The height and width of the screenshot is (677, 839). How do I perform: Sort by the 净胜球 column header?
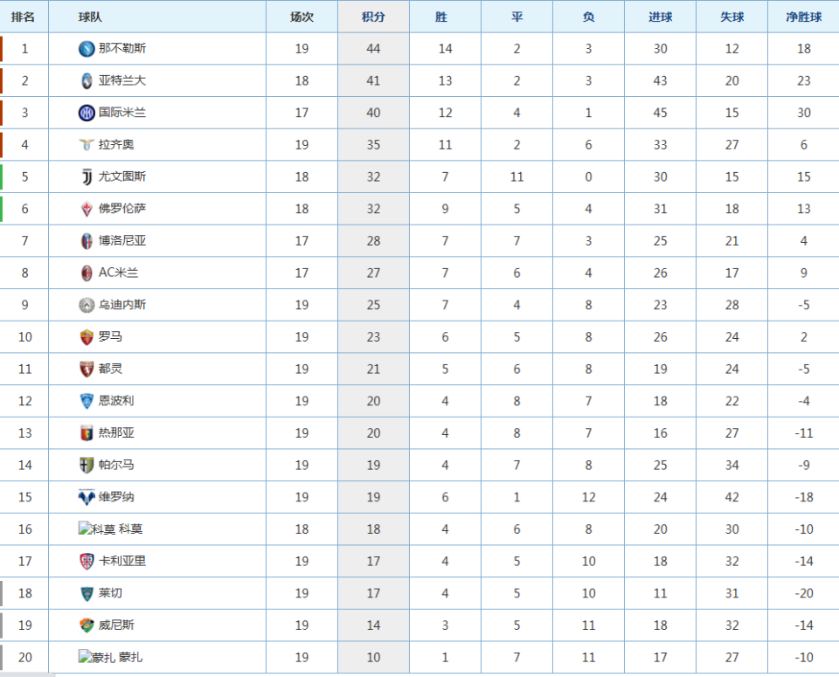click(x=803, y=17)
